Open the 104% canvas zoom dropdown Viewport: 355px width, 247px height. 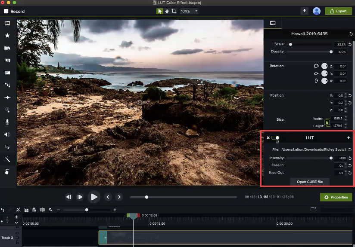pos(189,11)
